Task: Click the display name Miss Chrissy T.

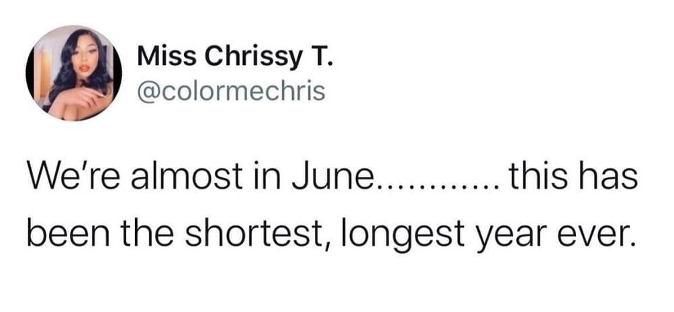Action: [x=233, y=59]
